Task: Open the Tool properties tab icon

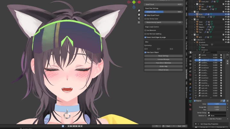Action: tap(190, 57)
